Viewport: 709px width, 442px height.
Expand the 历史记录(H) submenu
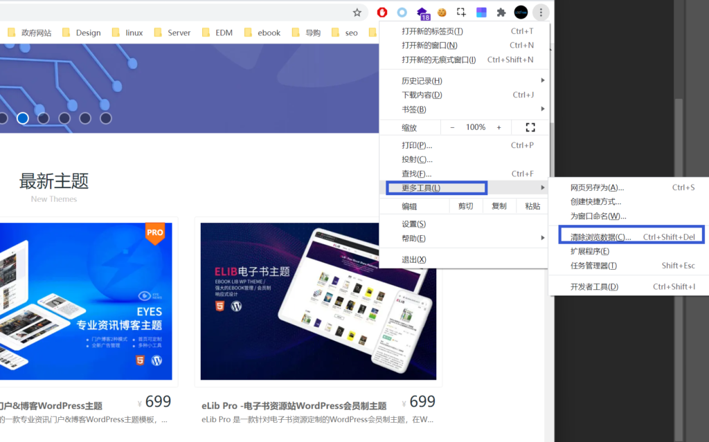(464, 81)
